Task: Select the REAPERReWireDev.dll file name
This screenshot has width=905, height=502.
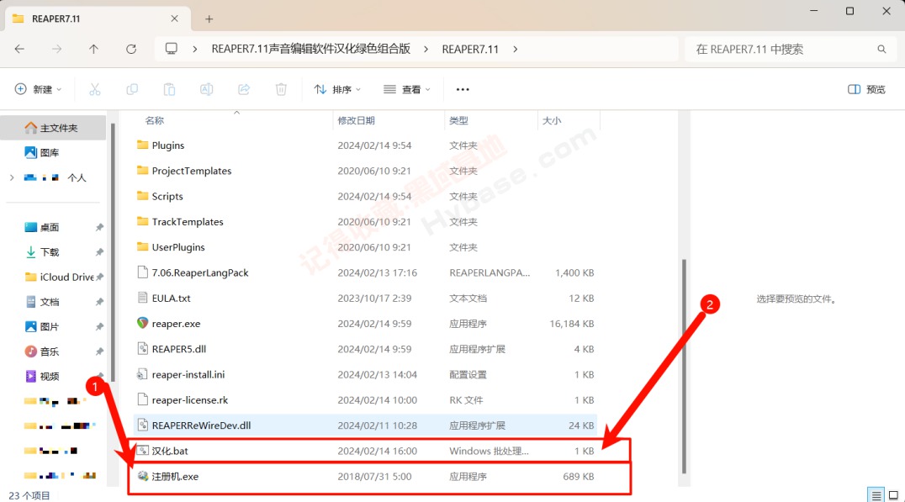Action: (x=201, y=425)
